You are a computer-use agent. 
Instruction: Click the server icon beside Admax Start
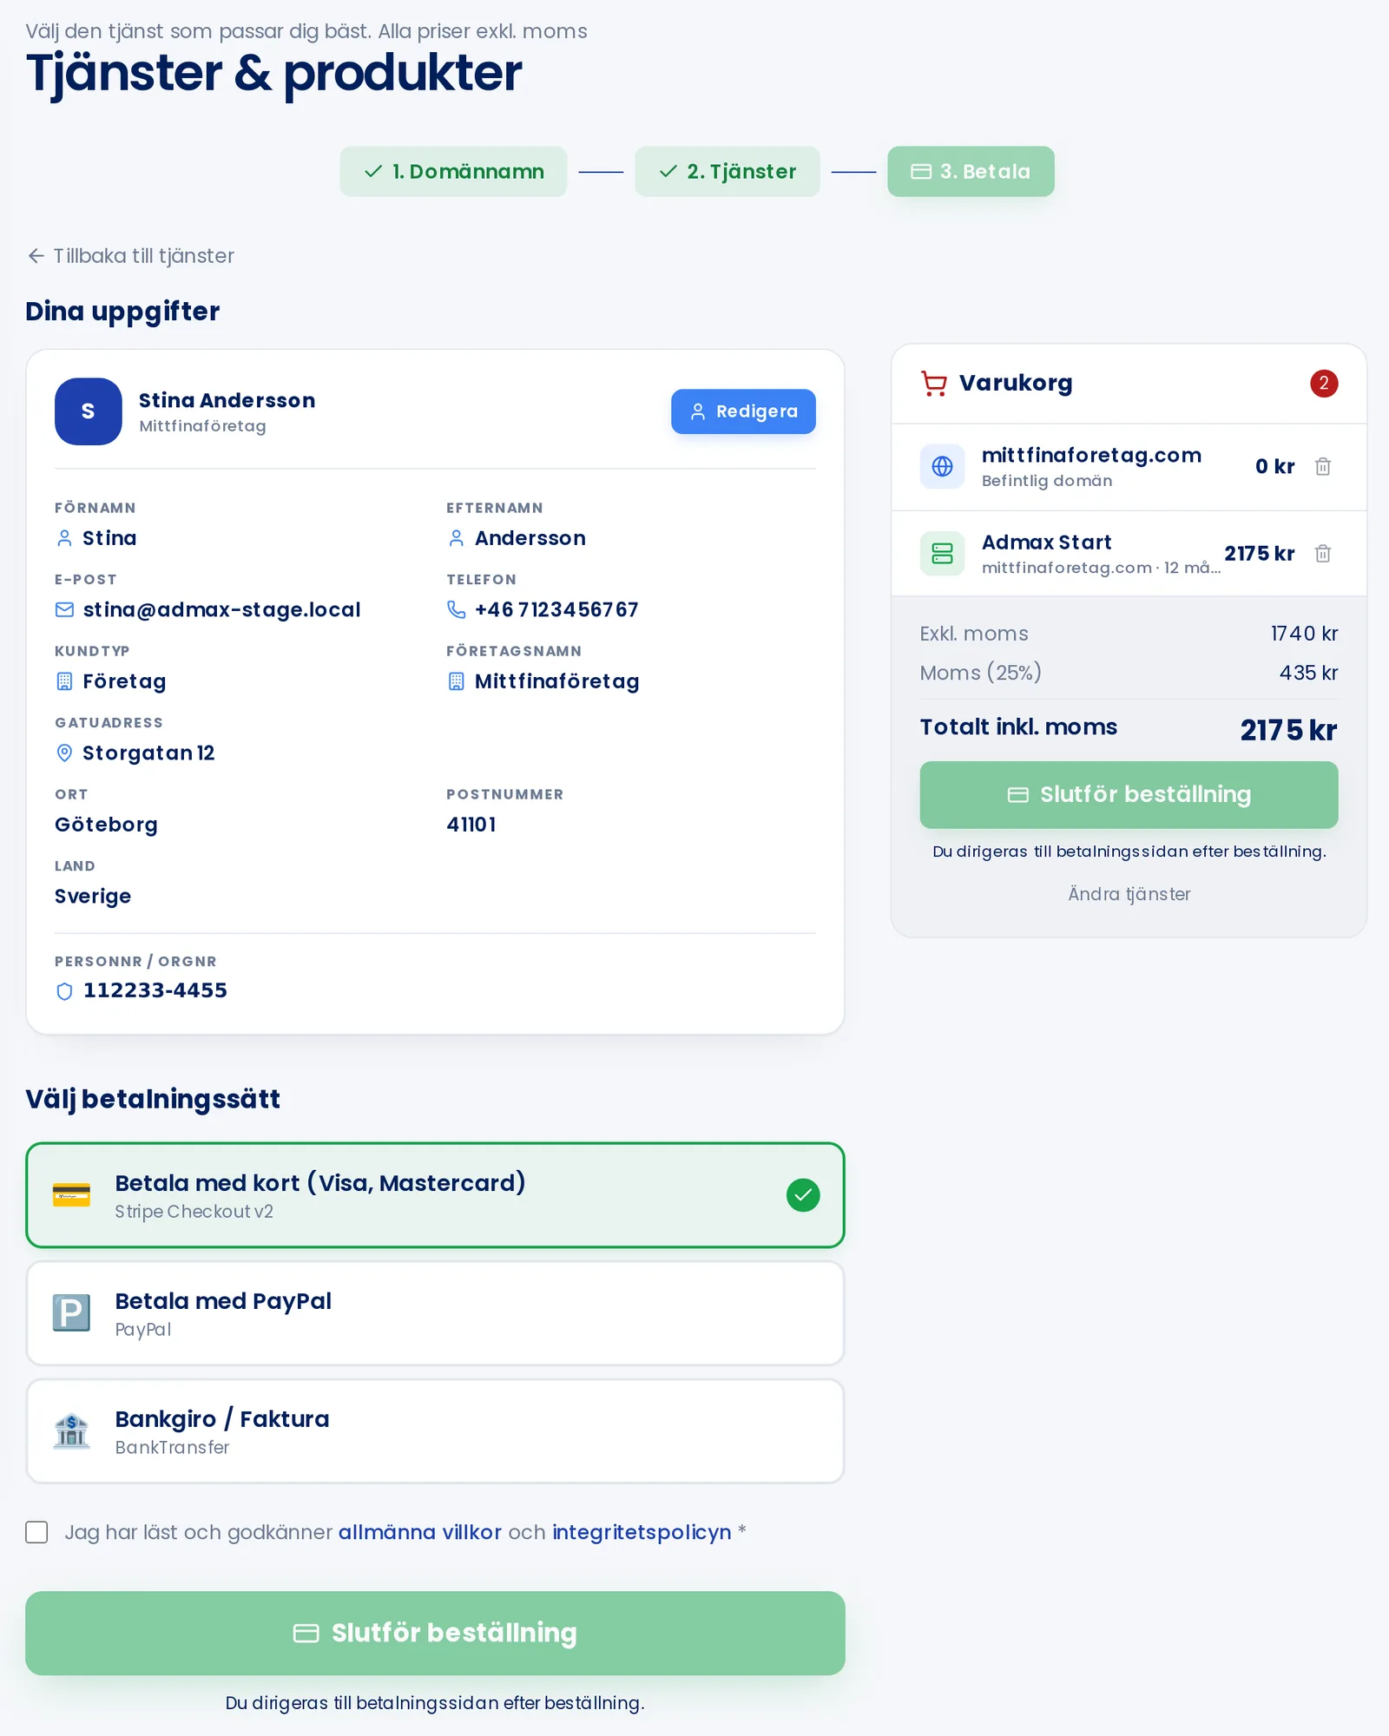click(942, 554)
